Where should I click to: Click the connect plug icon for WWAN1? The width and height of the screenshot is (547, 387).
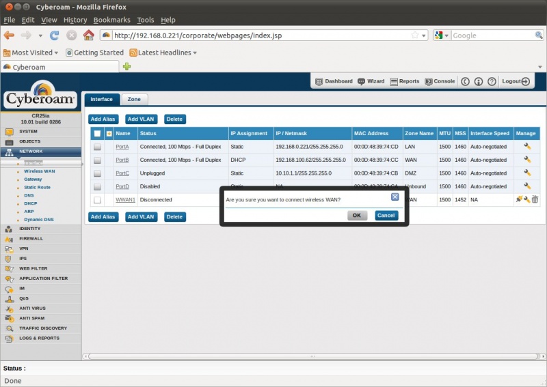(x=519, y=199)
